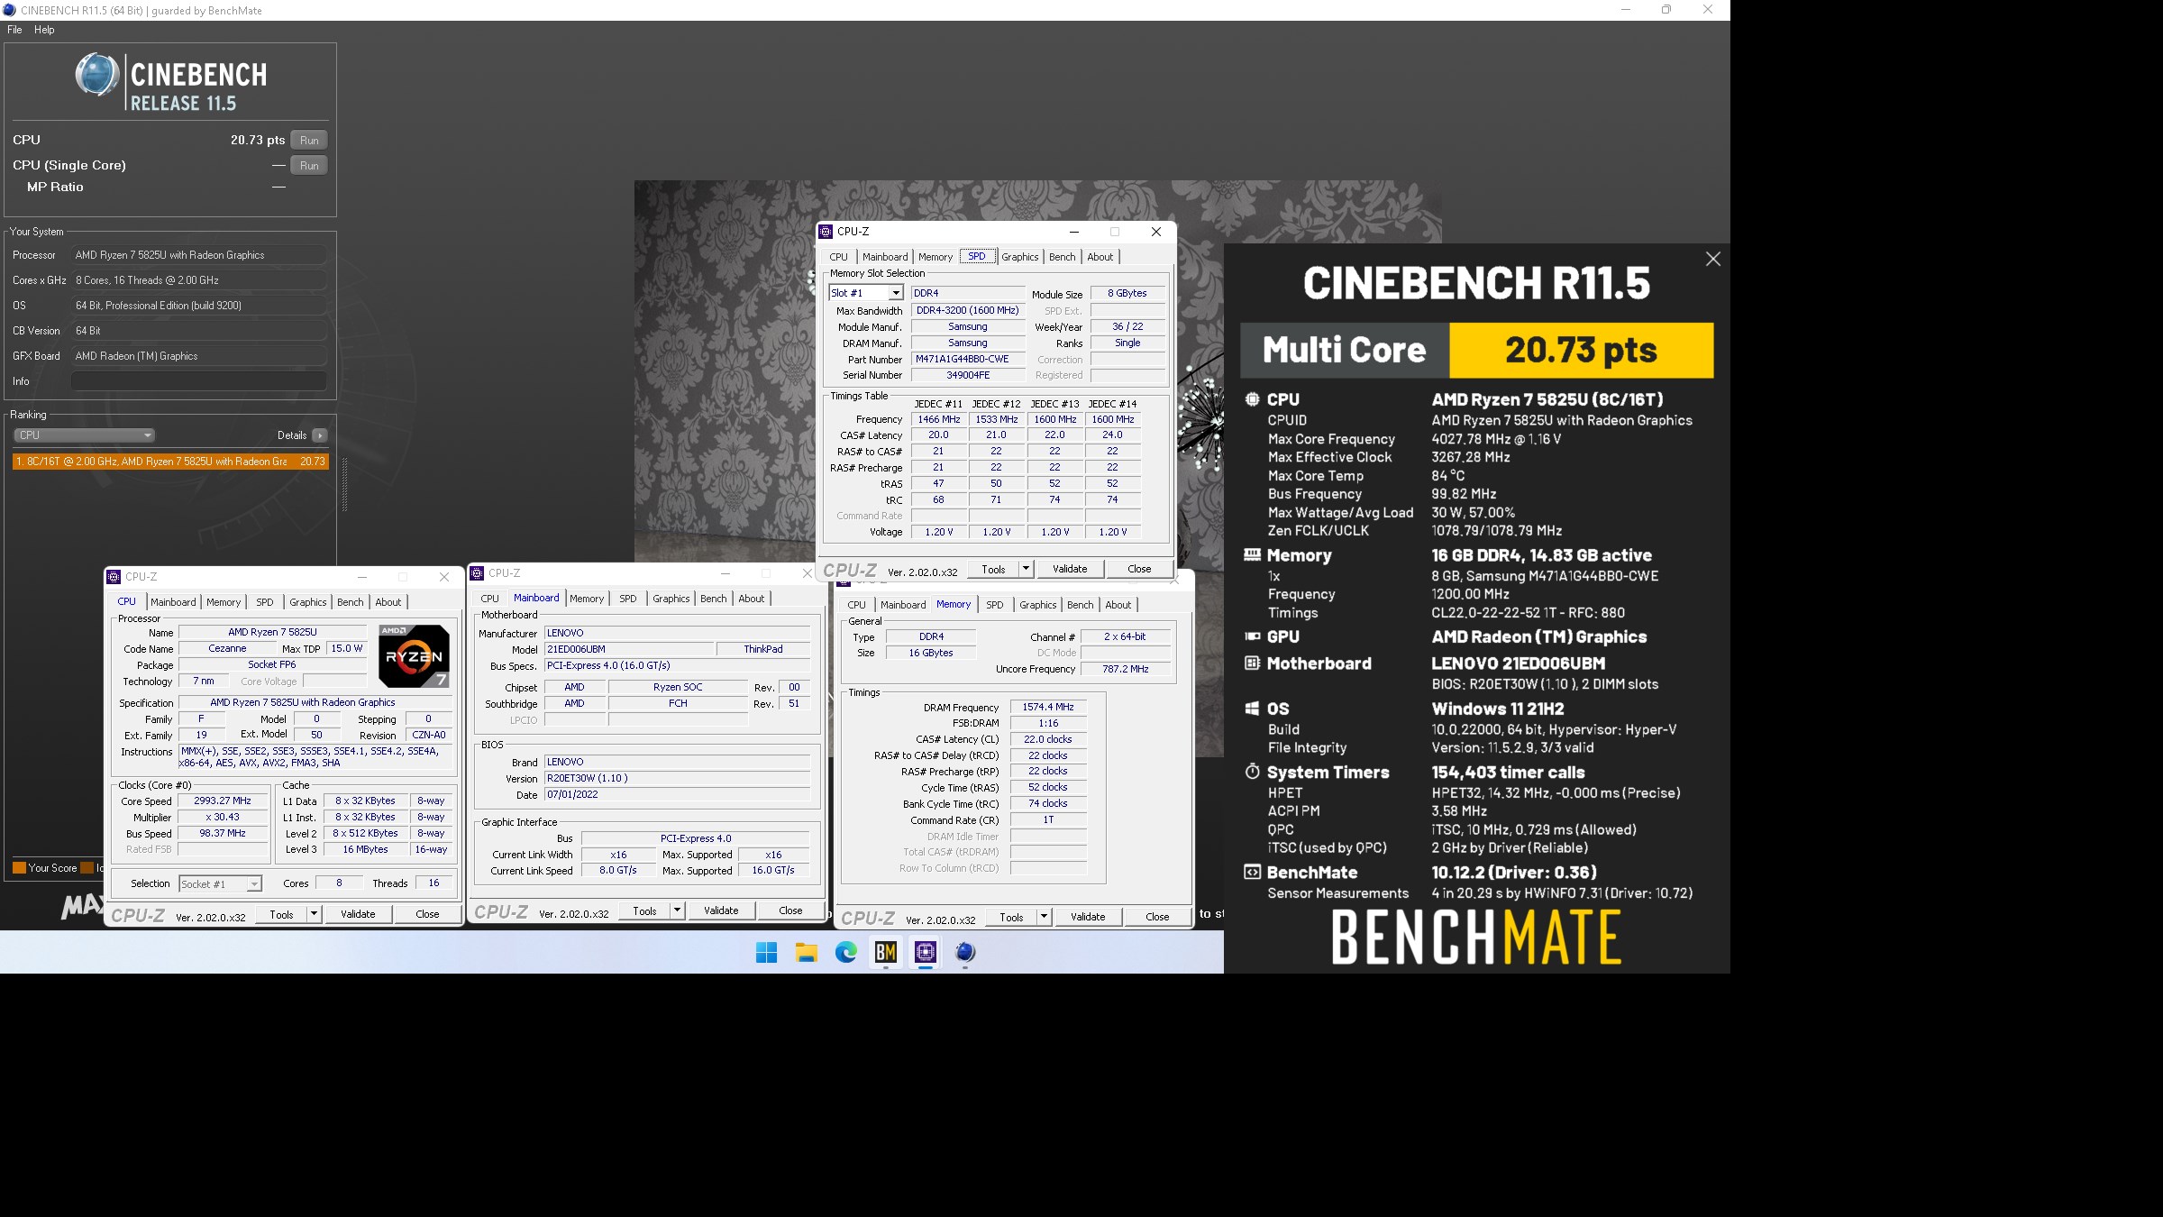Open the Socket #1 selection dropdown
2163x1217 pixels.
pos(254,884)
